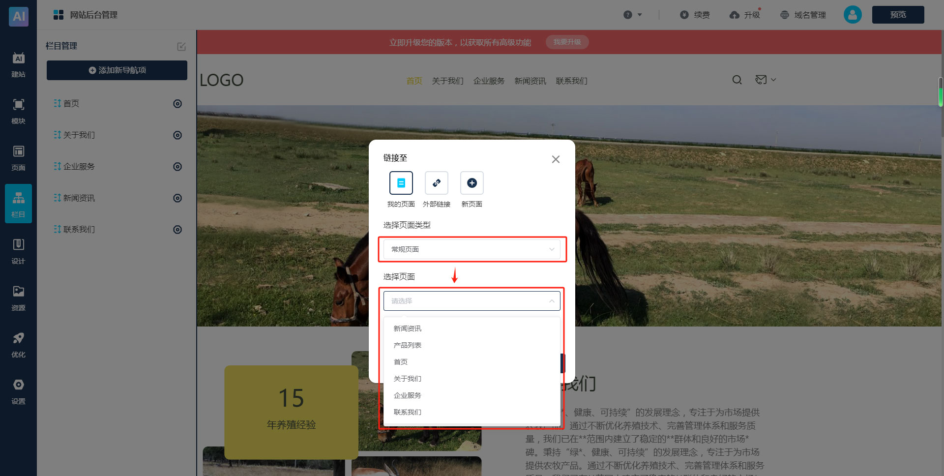Close the 链接至 dialog

point(556,159)
